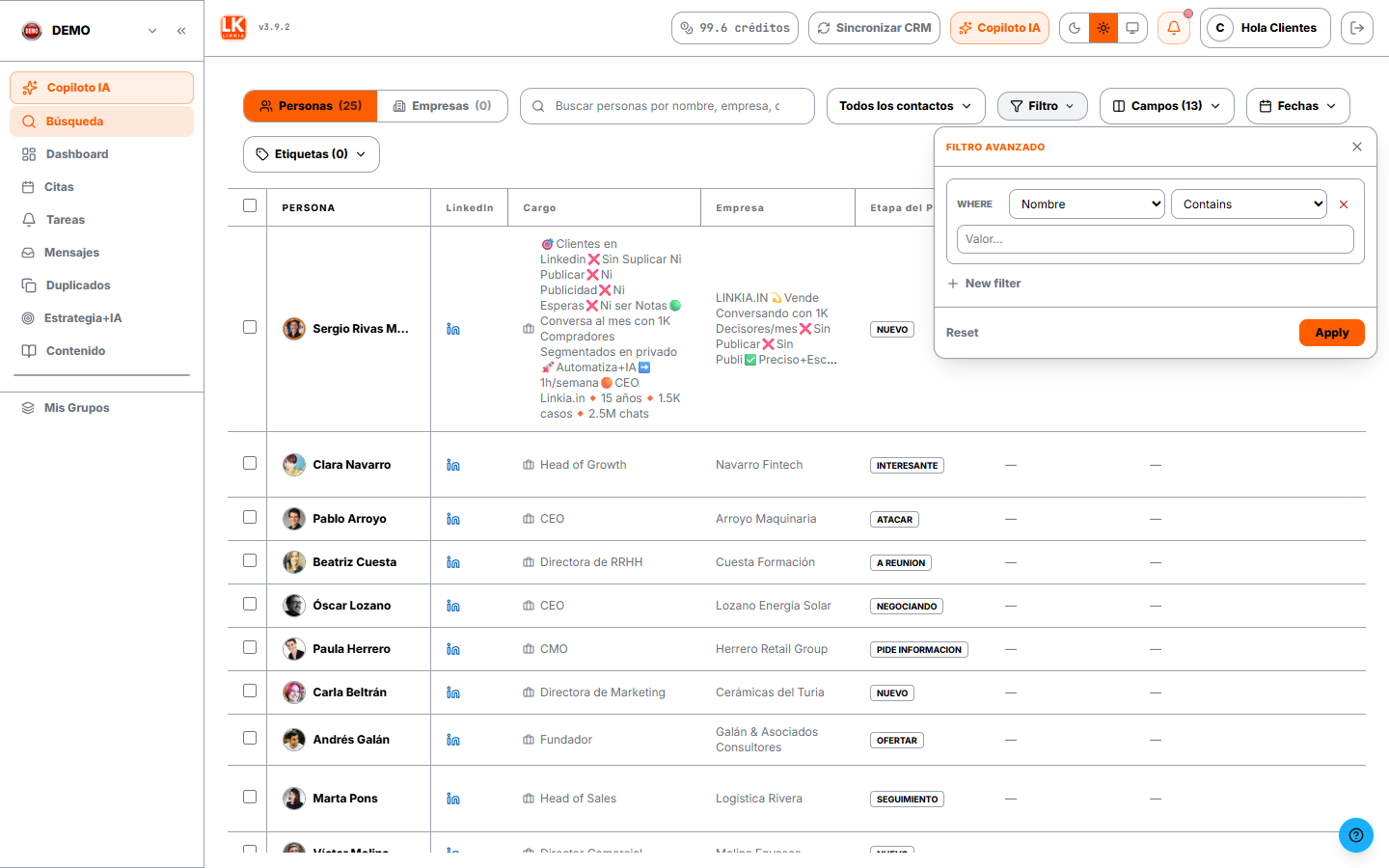Open Carla Beltrán's LinkedIn icon
This screenshot has height=868, width=1389.
(x=453, y=692)
